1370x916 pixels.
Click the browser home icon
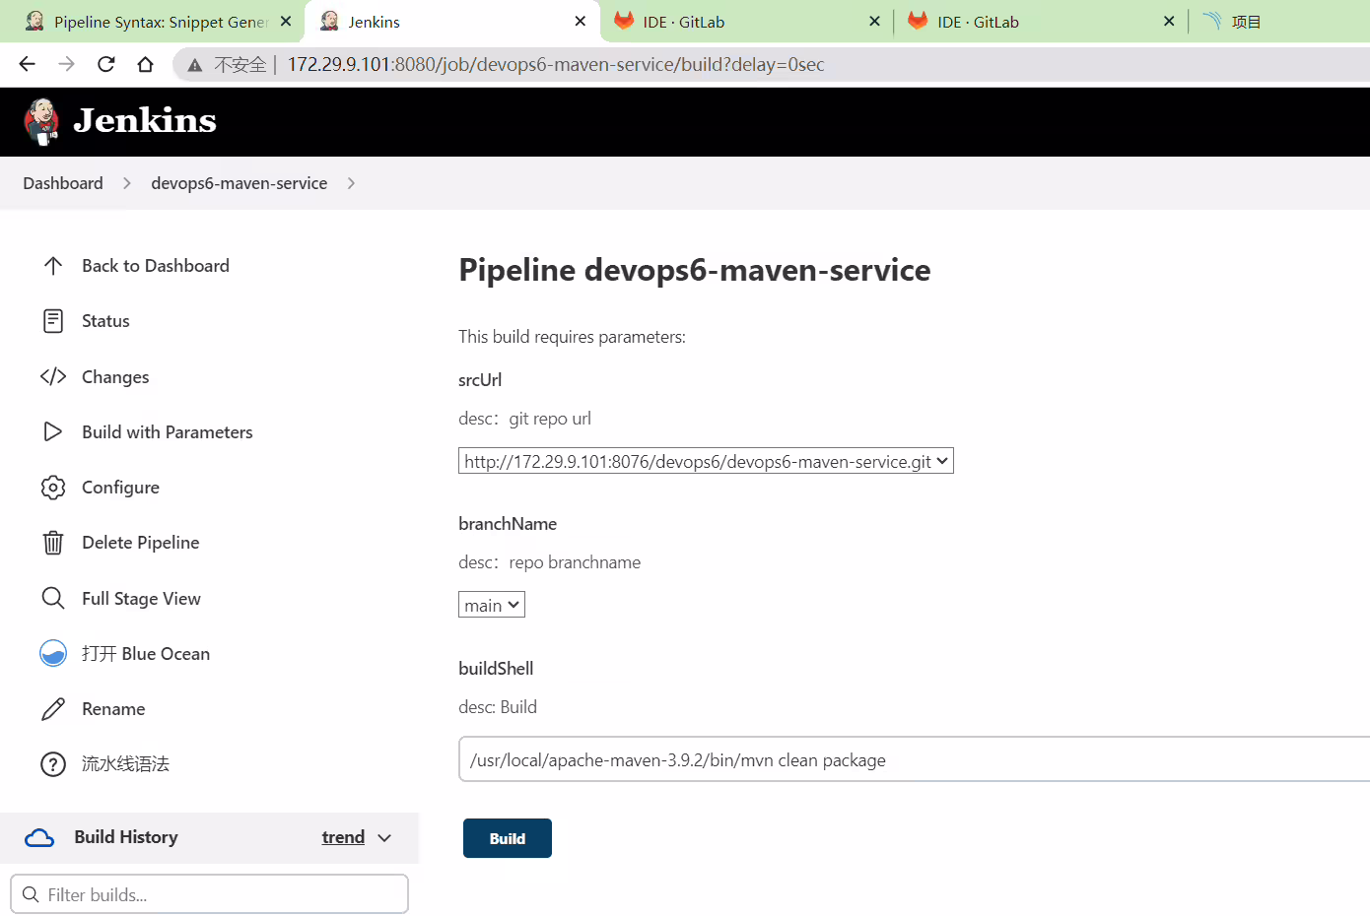pyautogui.click(x=146, y=64)
